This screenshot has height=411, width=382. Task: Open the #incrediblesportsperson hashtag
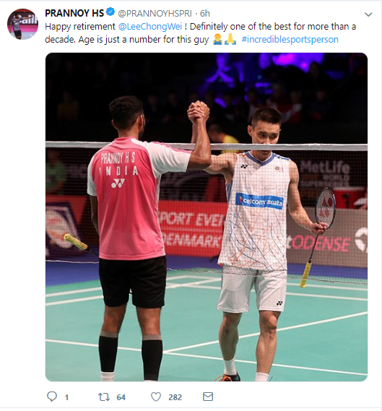(290, 40)
